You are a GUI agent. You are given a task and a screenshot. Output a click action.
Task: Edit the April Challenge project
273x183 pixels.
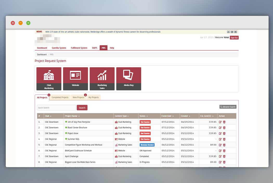(x=220, y=156)
